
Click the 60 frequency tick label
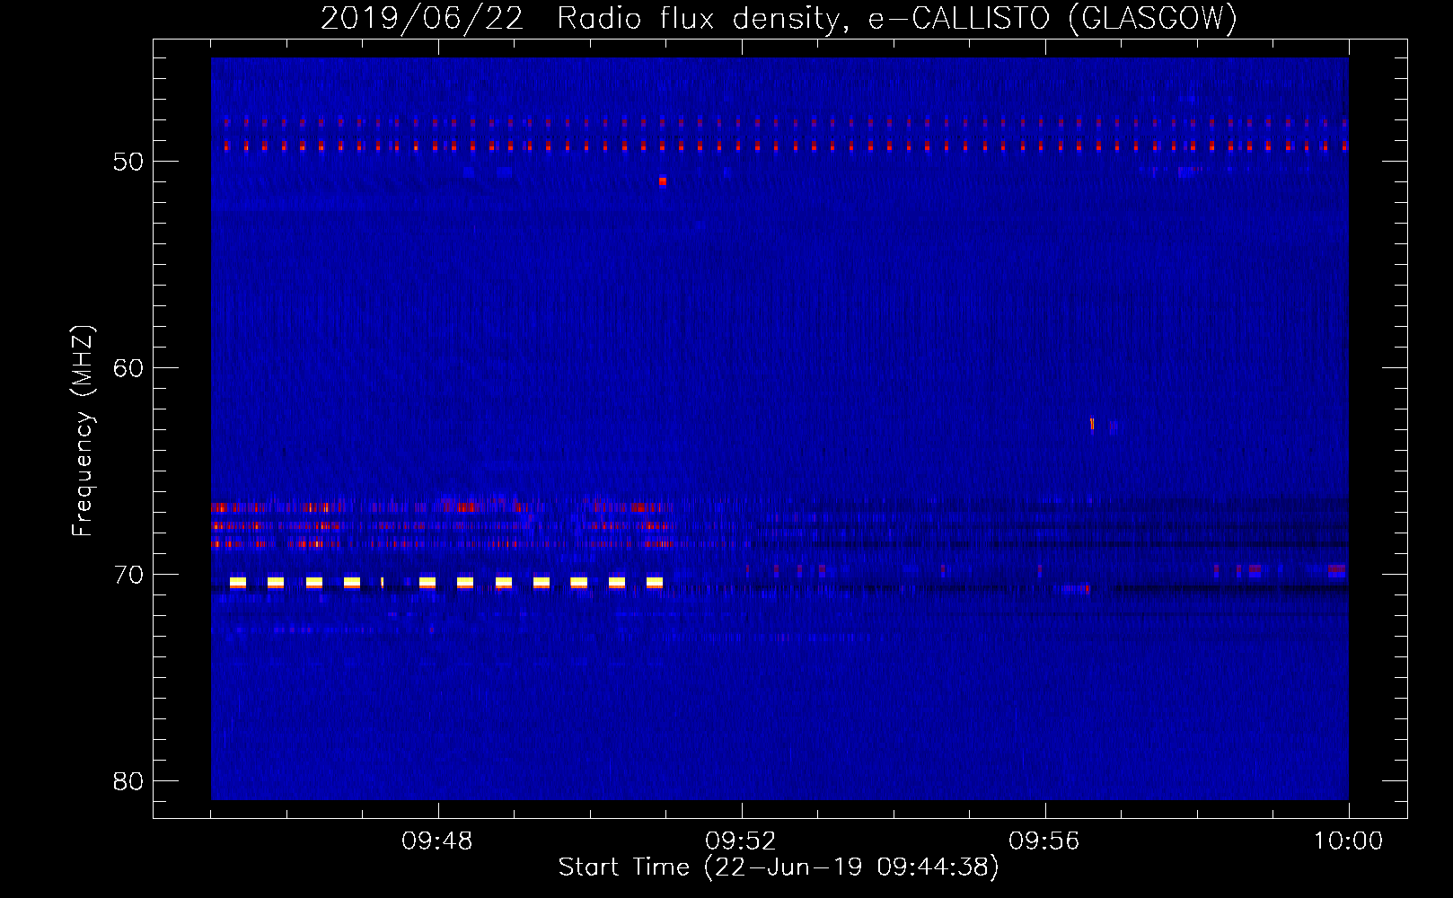(x=128, y=368)
